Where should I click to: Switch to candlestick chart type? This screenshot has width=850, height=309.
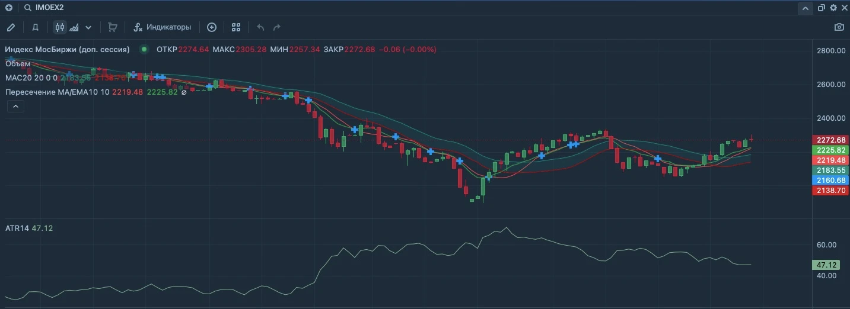(x=59, y=27)
